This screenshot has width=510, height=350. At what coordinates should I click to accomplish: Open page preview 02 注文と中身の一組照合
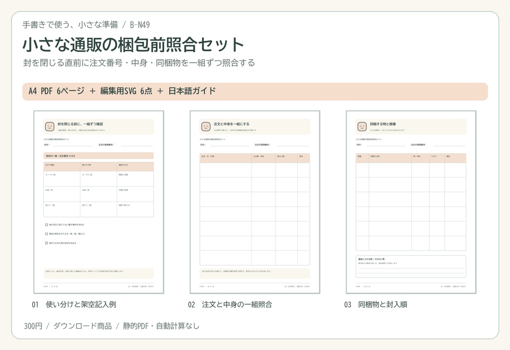coord(255,202)
